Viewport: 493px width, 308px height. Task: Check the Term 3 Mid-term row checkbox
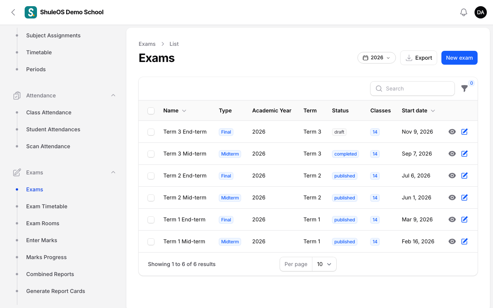point(151,154)
